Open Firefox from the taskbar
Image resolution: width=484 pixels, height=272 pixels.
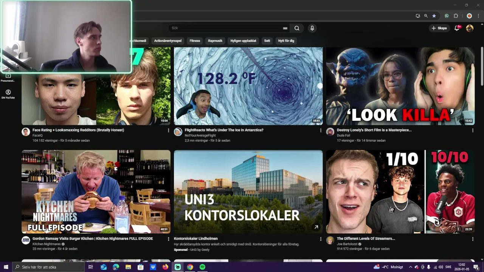click(x=165, y=267)
